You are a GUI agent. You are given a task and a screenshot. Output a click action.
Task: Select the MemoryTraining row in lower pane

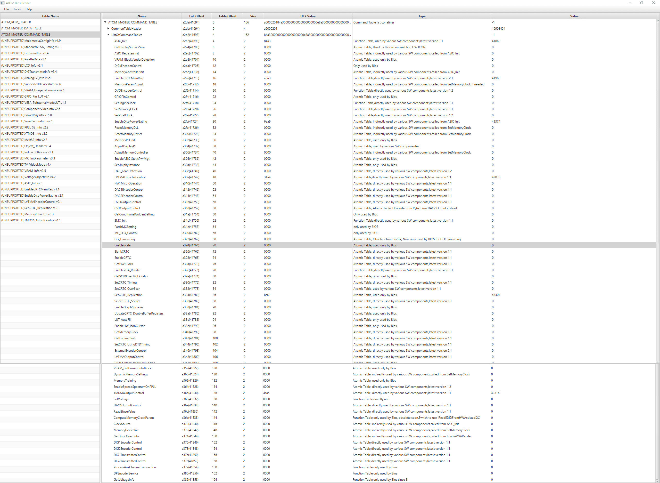pyautogui.click(x=379, y=380)
